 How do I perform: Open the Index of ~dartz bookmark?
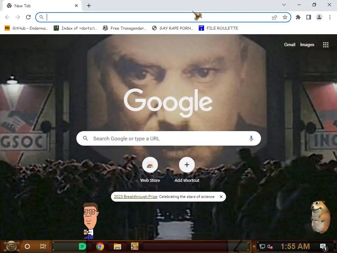click(x=76, y=28)
